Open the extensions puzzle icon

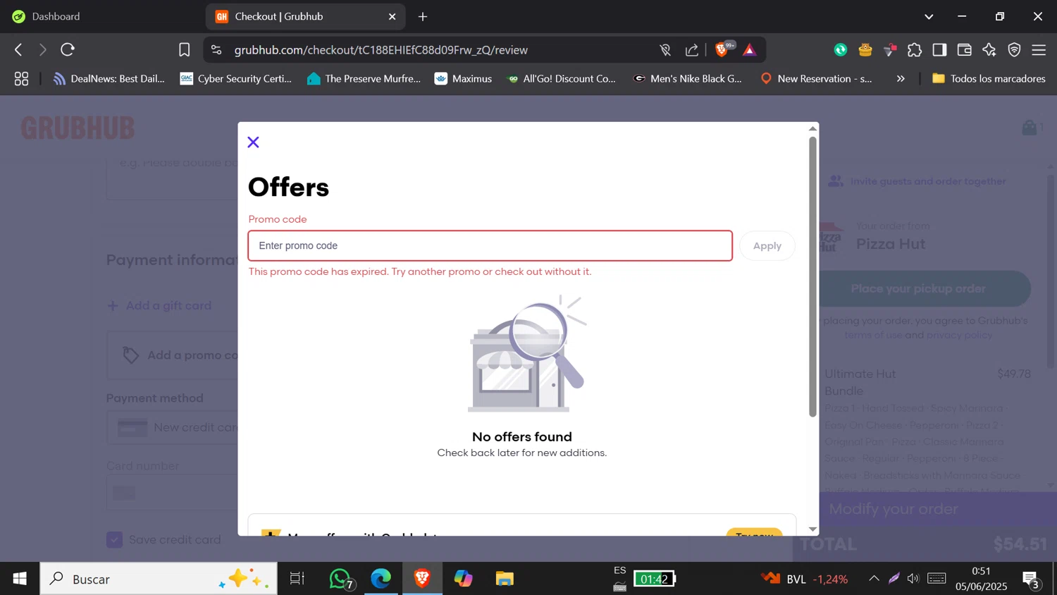pos(915,50)
